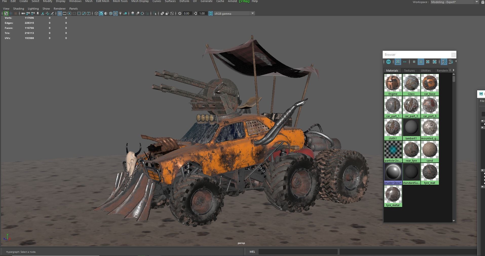Toggle the resolution gate icon
This screenshot has width=485, height=256.
(69, 13)
